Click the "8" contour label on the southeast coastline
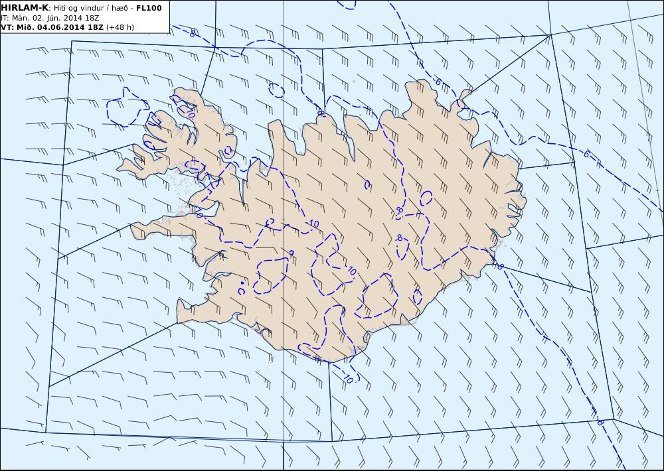The width and height of the screenshot is (664, 471). pos(500,267)
